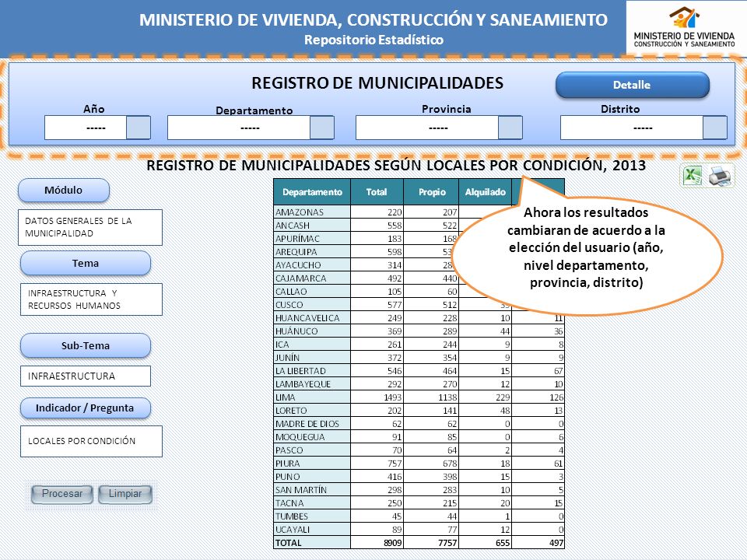Click the Ministerio de Vivienda logo
Image resolution: width=747 pixels, height=560 pixels.
pyautogui.click(x=685, y=28)
